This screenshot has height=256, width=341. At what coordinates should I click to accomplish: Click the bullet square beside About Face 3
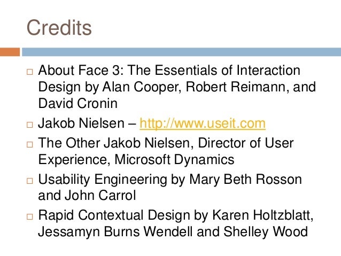click(30, 72)
